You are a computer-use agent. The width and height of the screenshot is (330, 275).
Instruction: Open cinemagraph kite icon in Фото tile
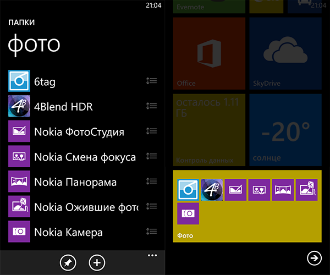click(x=307, y=190)
